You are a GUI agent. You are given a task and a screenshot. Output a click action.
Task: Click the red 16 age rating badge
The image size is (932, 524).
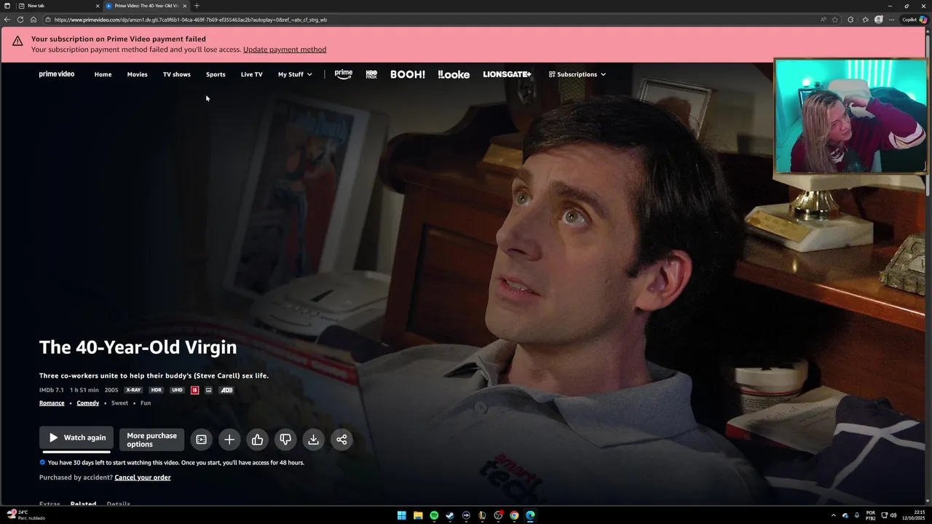coord(195,390)
